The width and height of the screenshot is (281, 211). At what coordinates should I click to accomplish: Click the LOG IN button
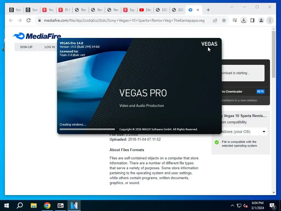50,47
